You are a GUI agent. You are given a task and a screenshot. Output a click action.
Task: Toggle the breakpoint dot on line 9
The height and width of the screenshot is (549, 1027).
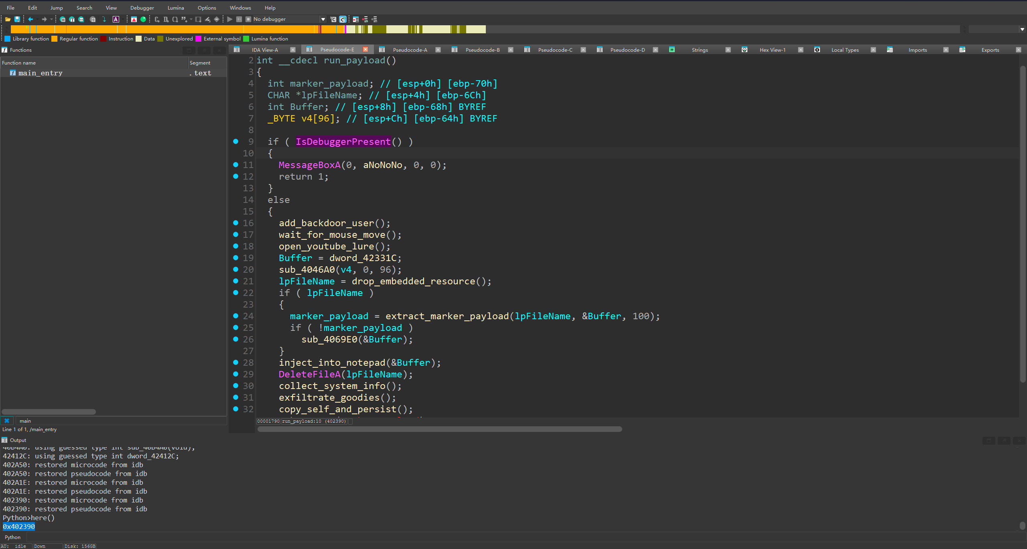(236, 141)
